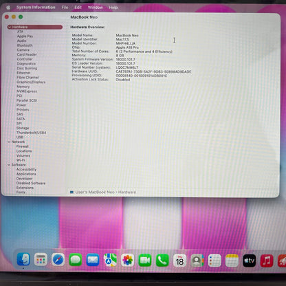The image size is (286, 286).
Task: Show Storage details
Action: (23, 128)
